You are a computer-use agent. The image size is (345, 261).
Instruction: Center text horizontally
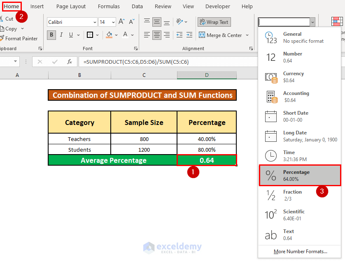click(x=157, y=35)
